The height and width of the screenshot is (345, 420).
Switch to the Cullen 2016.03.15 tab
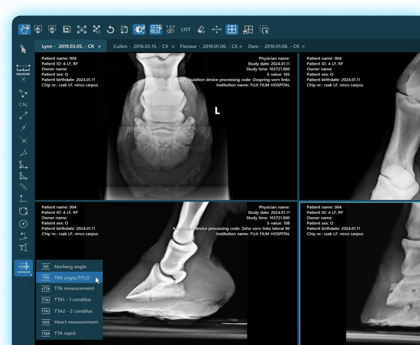141,46
